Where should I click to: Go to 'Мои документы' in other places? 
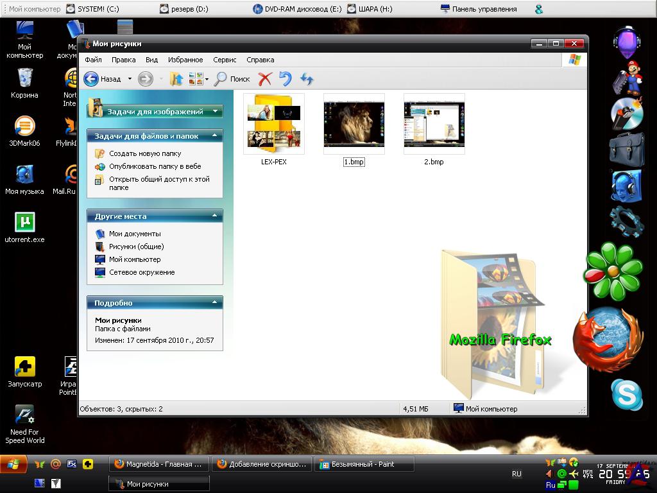pyautogui.click(x=135, y=234)
